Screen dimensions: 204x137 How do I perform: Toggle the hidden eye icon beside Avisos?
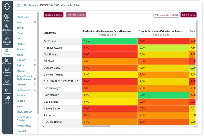coord(35,22)
